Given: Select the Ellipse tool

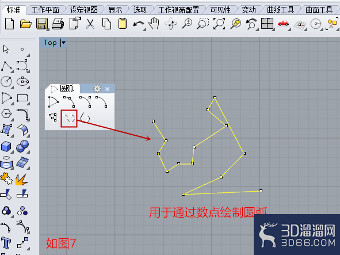Looking at the screenshot, I should [22, 82].
